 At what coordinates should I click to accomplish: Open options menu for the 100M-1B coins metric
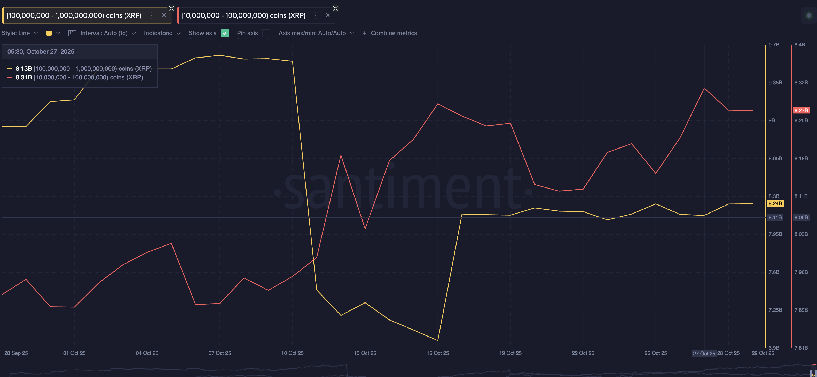click(152, 15)
